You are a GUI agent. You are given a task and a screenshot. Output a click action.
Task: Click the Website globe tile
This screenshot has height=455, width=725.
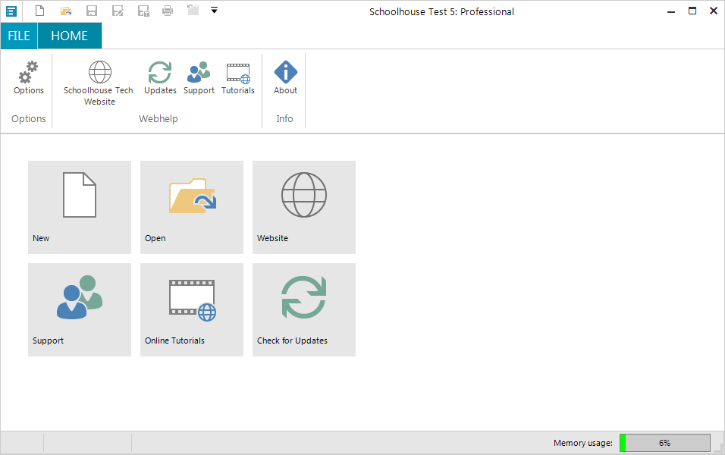click(304, 207)
